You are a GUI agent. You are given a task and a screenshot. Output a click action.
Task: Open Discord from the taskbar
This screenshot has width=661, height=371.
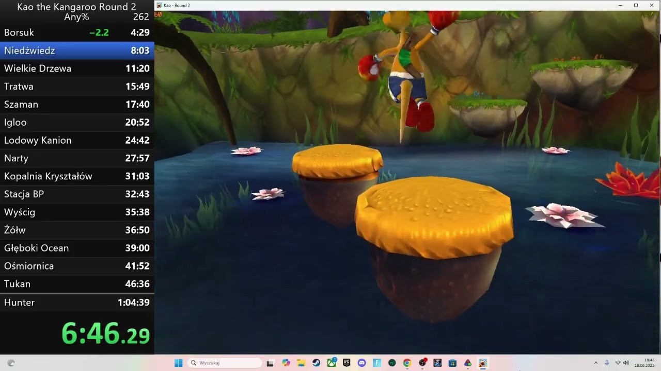pyautogui.click(x=361, y=363)
